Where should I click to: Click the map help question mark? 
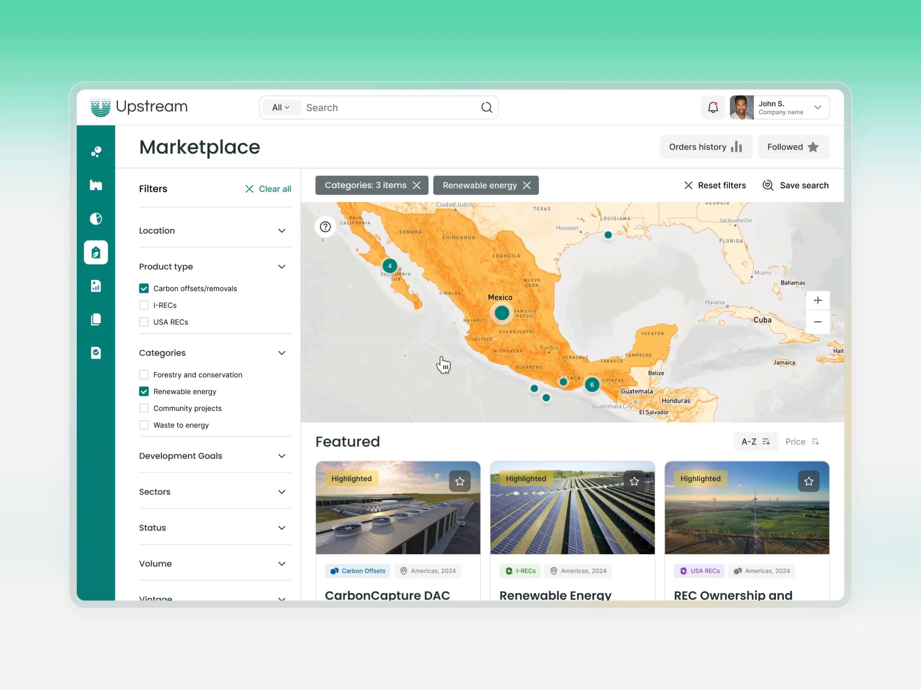pyautogui.click(x=325, y=227)
